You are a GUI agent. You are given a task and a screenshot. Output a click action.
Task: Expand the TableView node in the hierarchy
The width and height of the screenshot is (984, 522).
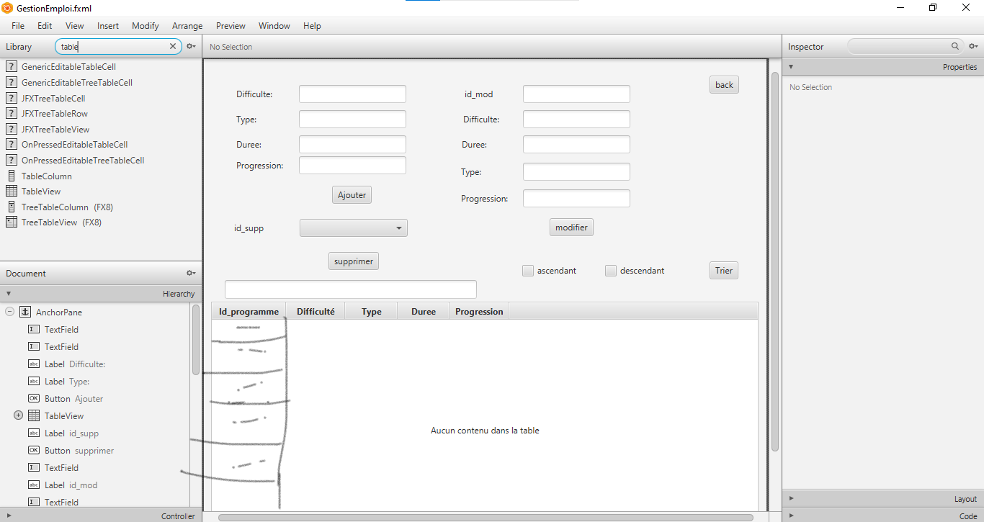(x=17, y=415)
